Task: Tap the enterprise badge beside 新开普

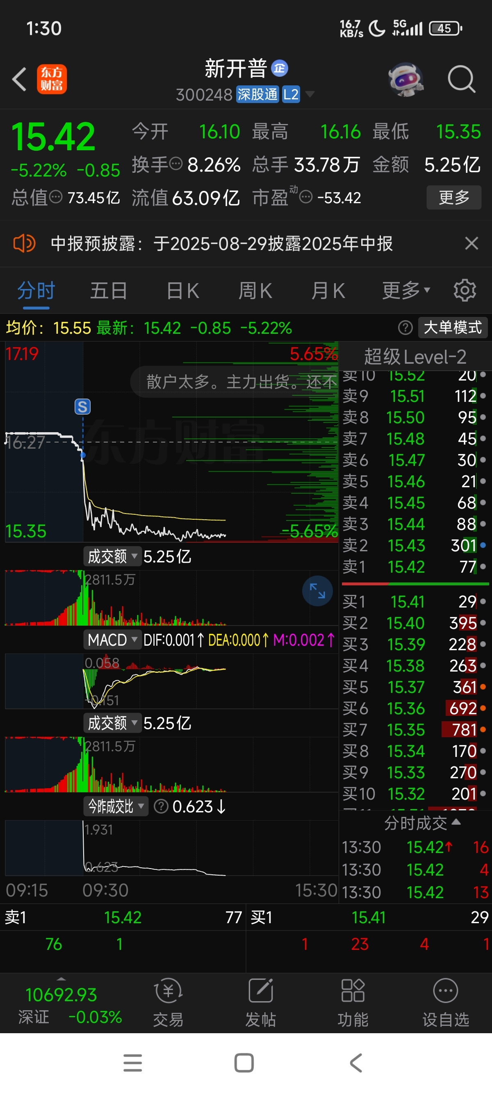Action: 280,68
